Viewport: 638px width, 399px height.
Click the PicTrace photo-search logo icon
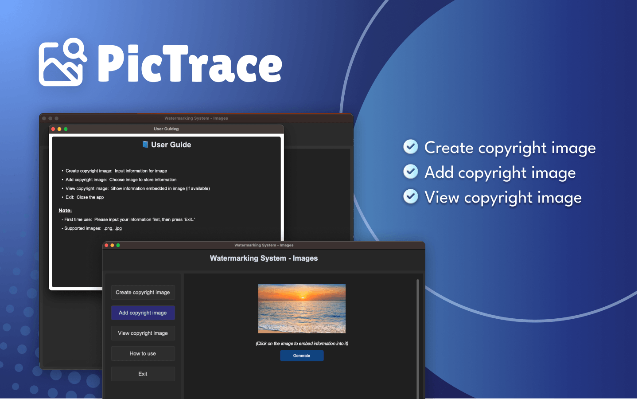pyautogui.click(x=62, y=62)
